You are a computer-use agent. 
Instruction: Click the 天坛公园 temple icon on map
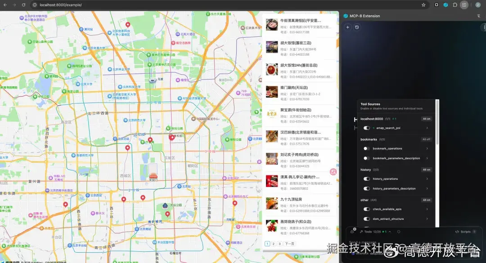(165, 206)
